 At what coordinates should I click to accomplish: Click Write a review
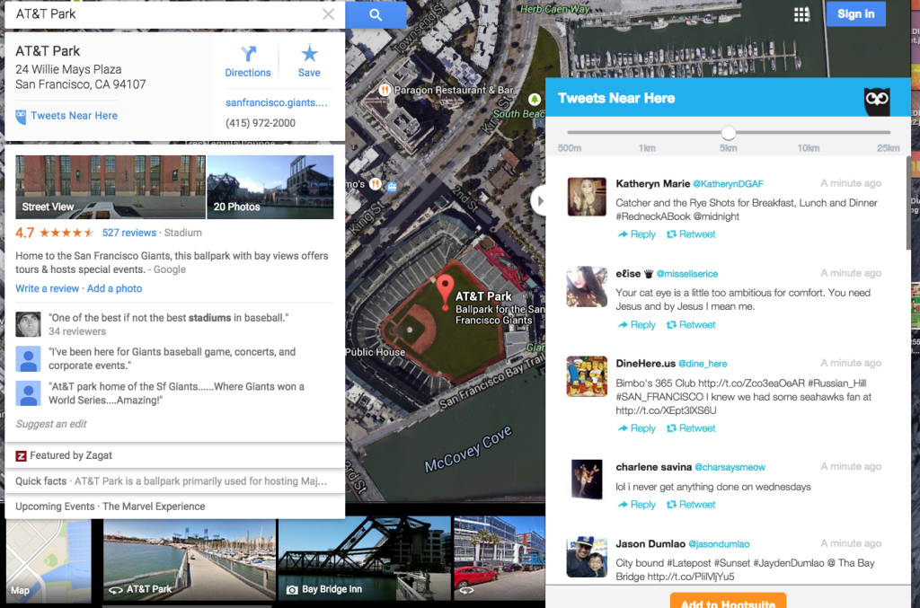pos(47,288)
